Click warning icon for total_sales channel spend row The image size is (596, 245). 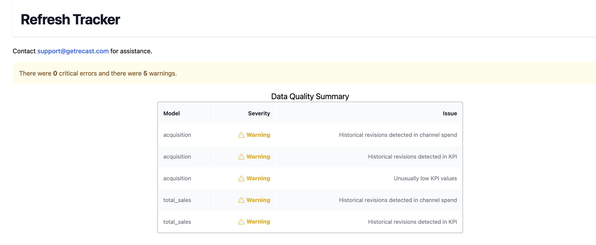[241, 200]
